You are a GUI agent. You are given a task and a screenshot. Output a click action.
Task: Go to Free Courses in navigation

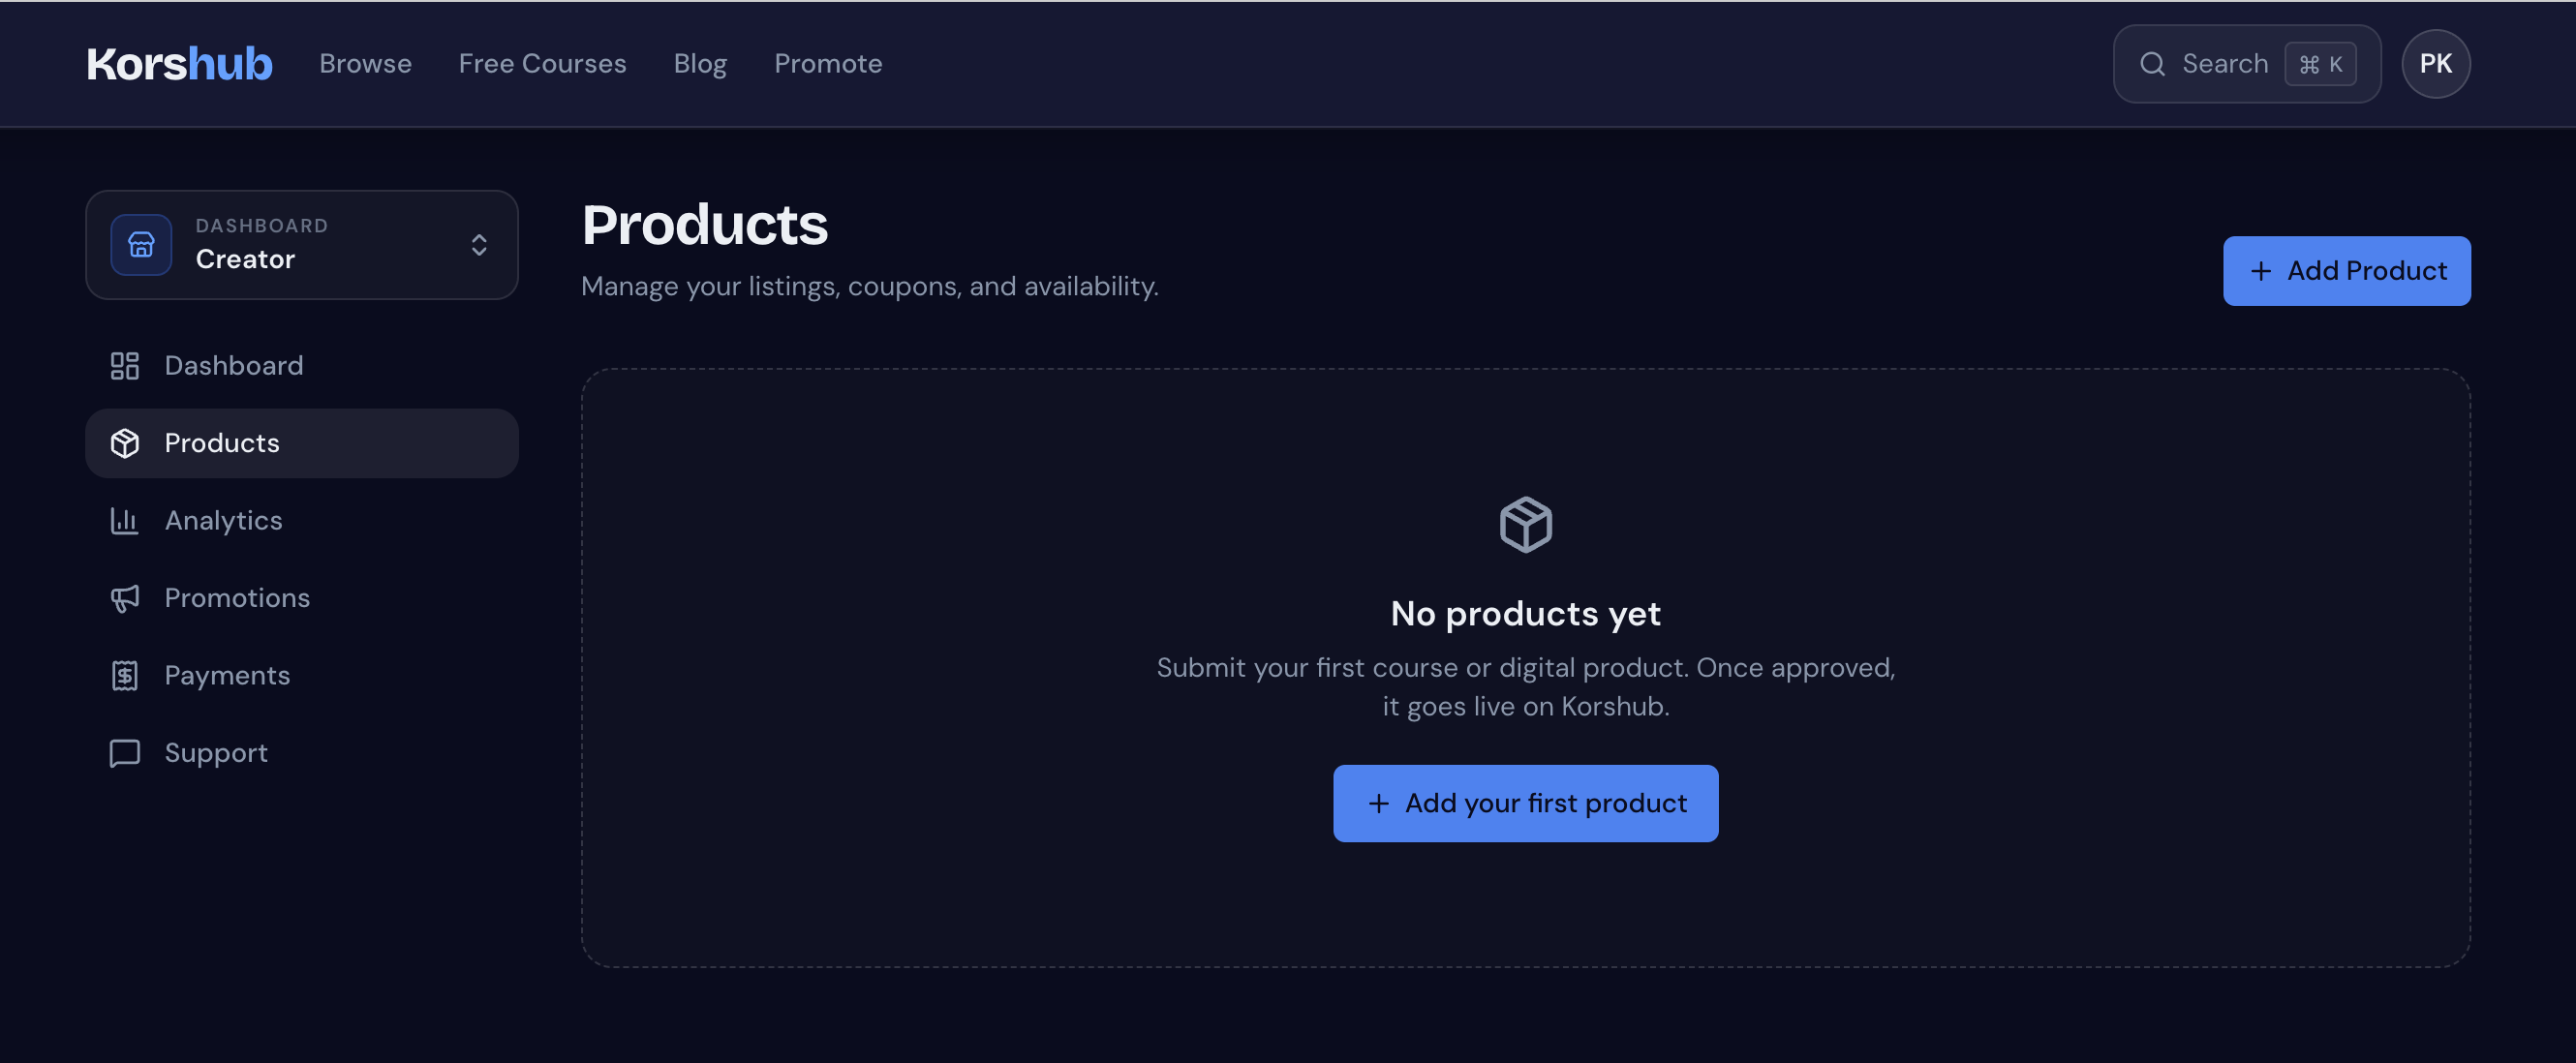click(542, 64)
